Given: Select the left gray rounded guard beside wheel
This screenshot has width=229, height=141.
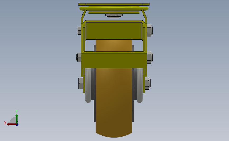Looking at the screenshot, I should [x=88, y=85].
